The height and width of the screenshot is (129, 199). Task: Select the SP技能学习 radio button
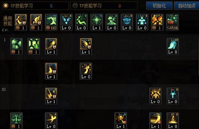[6, 5]
